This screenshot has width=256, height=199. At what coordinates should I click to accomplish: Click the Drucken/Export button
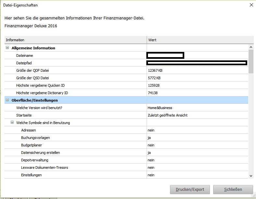click(190, 190)
